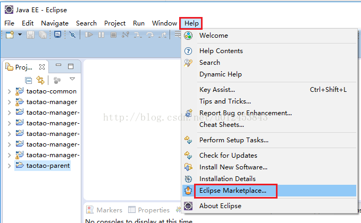Click the Help Contents question mark icon
Screen dimensions: 361x223
[x=188, y=51]
